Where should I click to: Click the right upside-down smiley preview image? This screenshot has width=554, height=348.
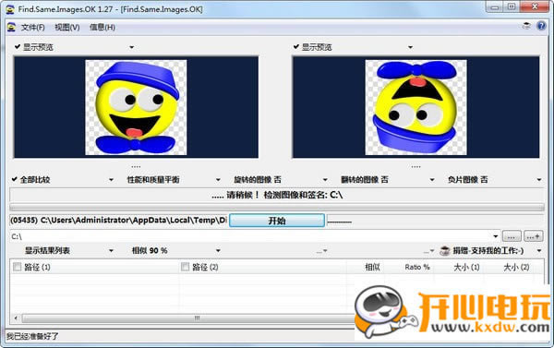pyautogui.click(x=415, y=107)
